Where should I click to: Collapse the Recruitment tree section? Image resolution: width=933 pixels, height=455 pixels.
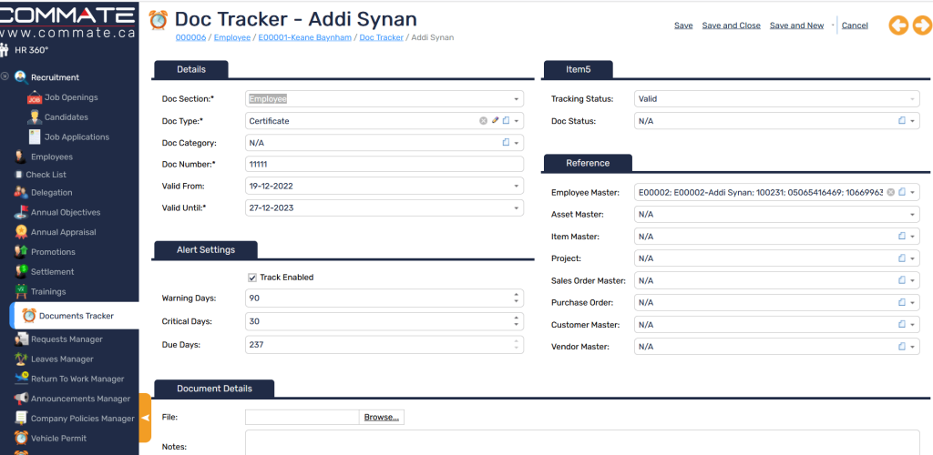[x=5, y=77]
